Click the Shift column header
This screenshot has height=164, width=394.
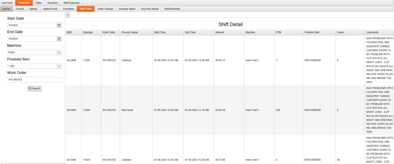coord(73,32)
